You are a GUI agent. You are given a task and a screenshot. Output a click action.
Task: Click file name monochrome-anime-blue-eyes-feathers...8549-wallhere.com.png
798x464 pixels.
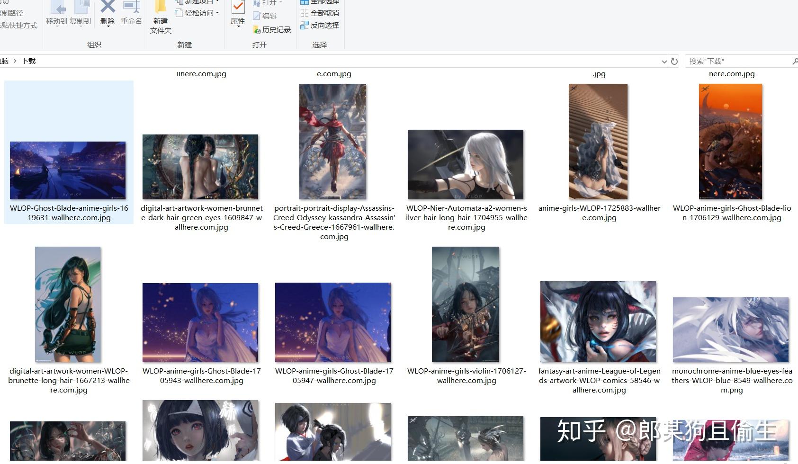point(732,381)
